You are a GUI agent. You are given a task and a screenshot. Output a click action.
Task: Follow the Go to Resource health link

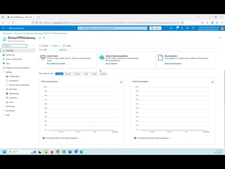click(56, 63)
